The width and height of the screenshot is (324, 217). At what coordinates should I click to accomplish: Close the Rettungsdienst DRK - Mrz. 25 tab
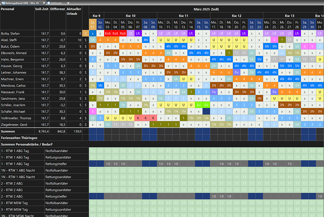pyautogui.click(x=44, y=3)
